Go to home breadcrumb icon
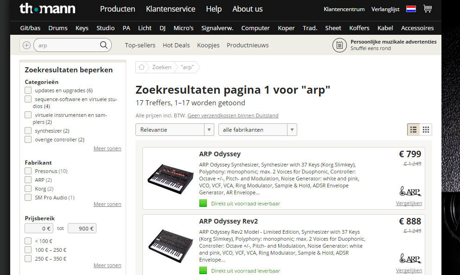460x275 pixels. tap(142, 67)
